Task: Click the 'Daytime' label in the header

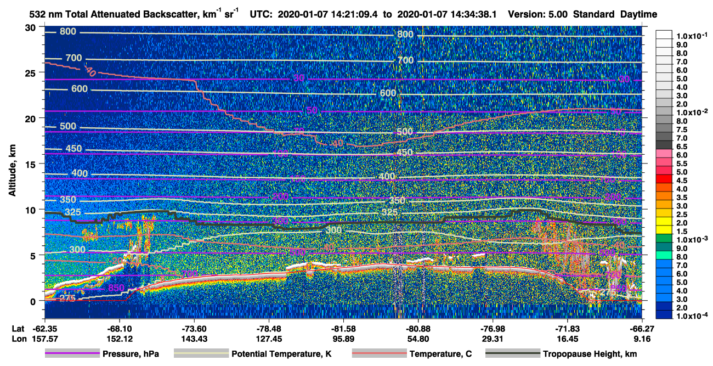Action: tap(639, 14)
